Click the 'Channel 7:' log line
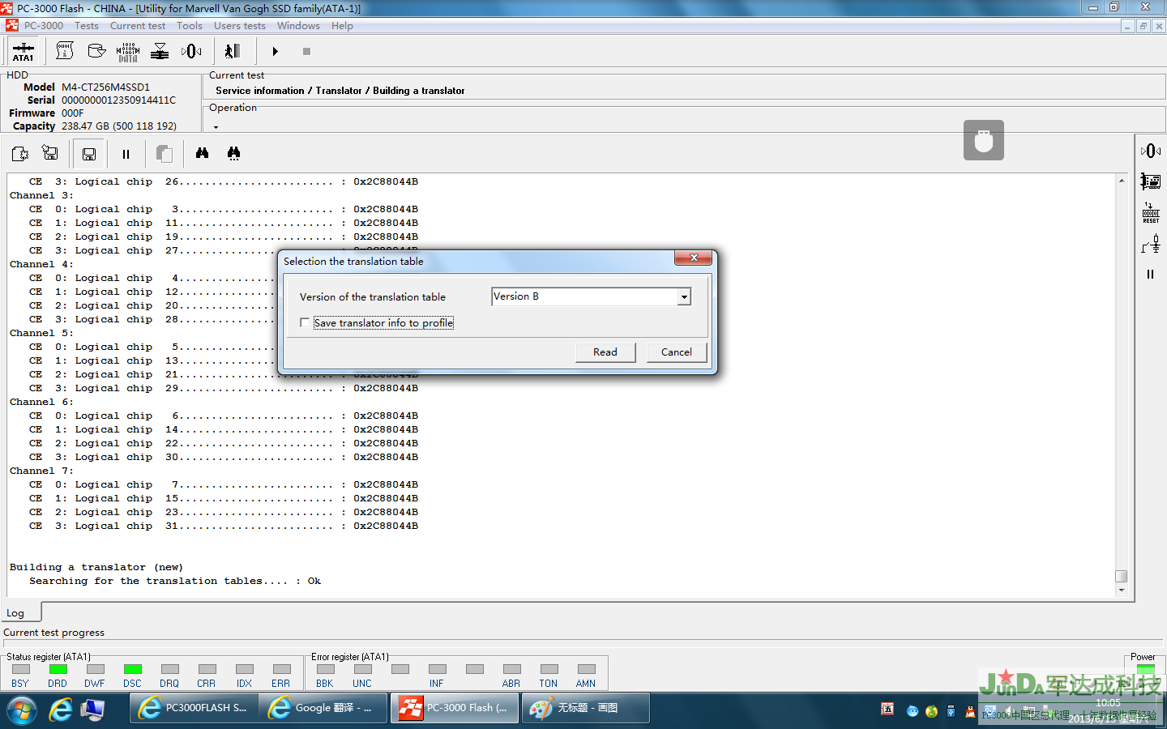Image resolution: width=1167 pixels, height=729 pixels. 41,471
